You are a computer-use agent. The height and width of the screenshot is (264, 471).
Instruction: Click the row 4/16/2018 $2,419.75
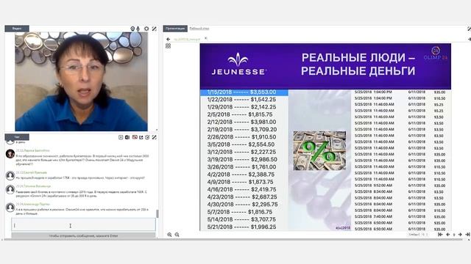tap(241, 189)
